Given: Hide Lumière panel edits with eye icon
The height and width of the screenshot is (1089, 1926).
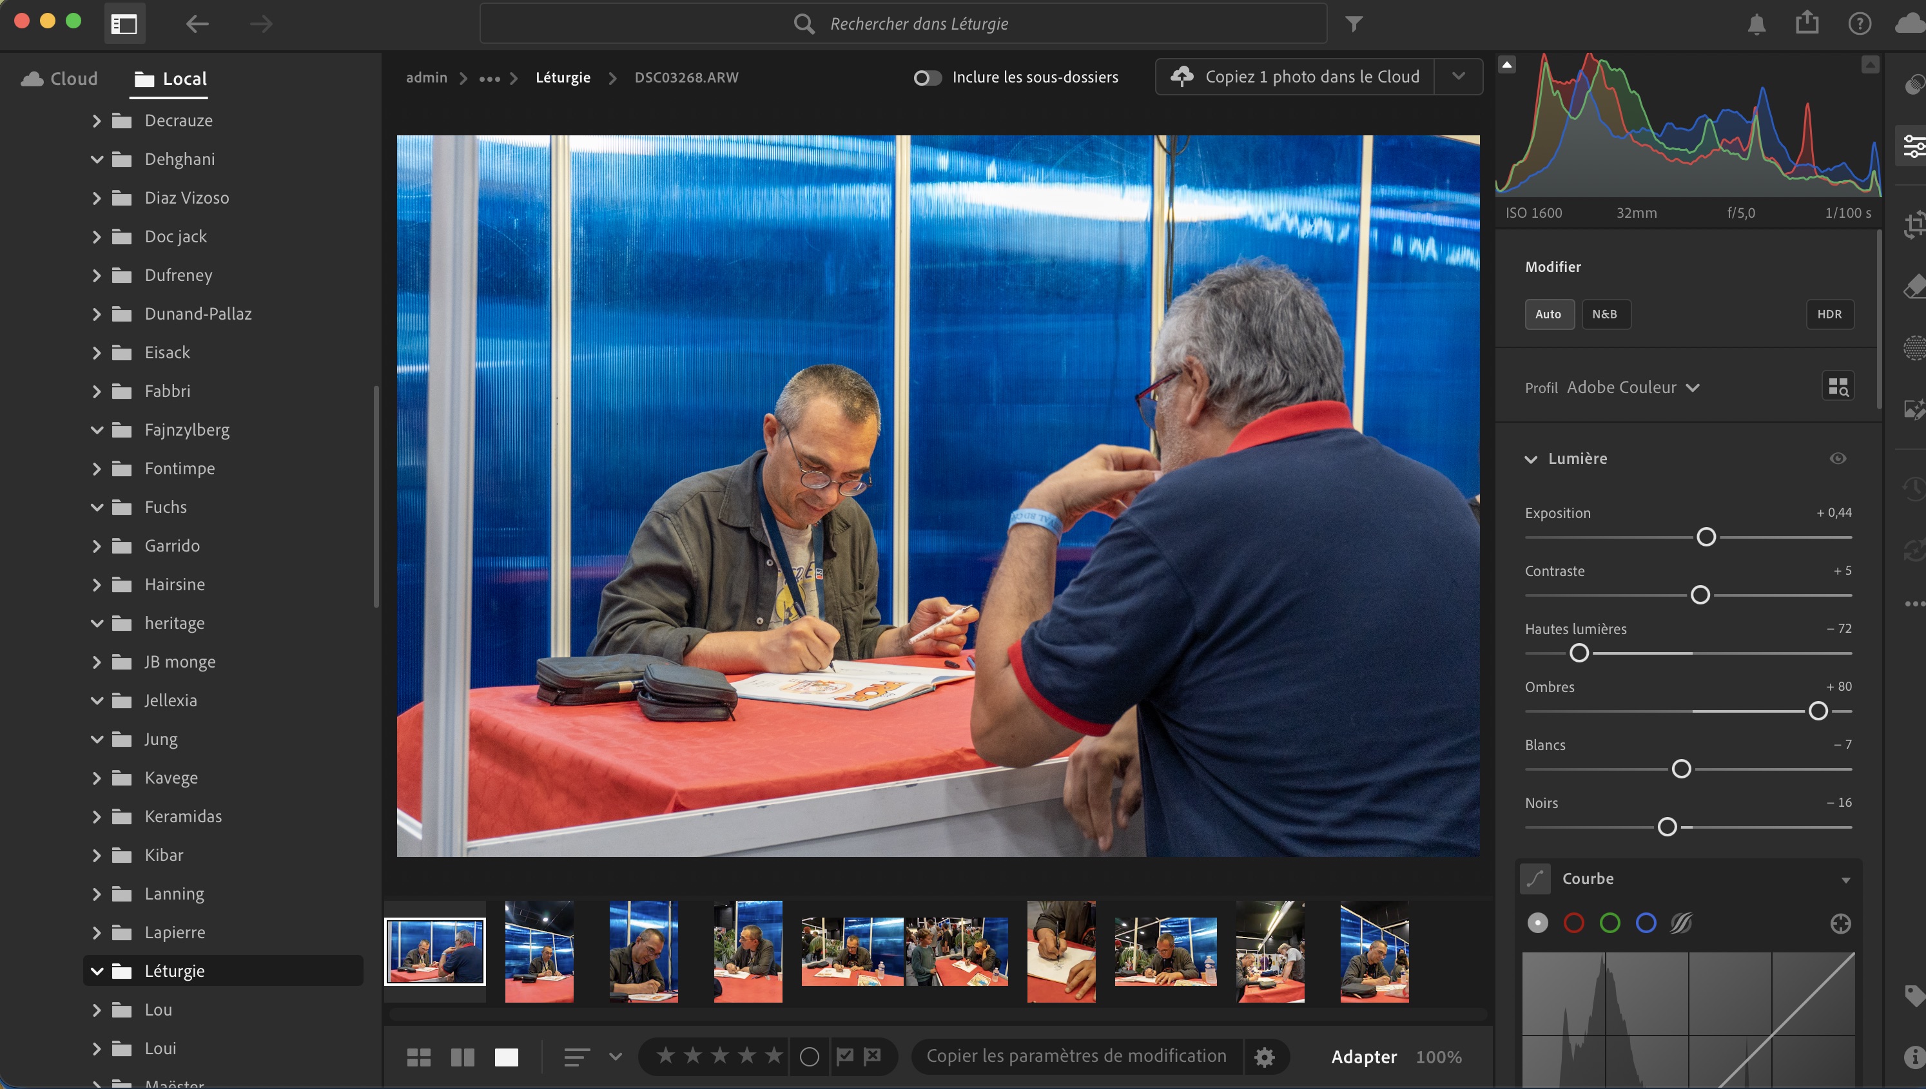Looking at the screenshot, I should click(1838, 459).
